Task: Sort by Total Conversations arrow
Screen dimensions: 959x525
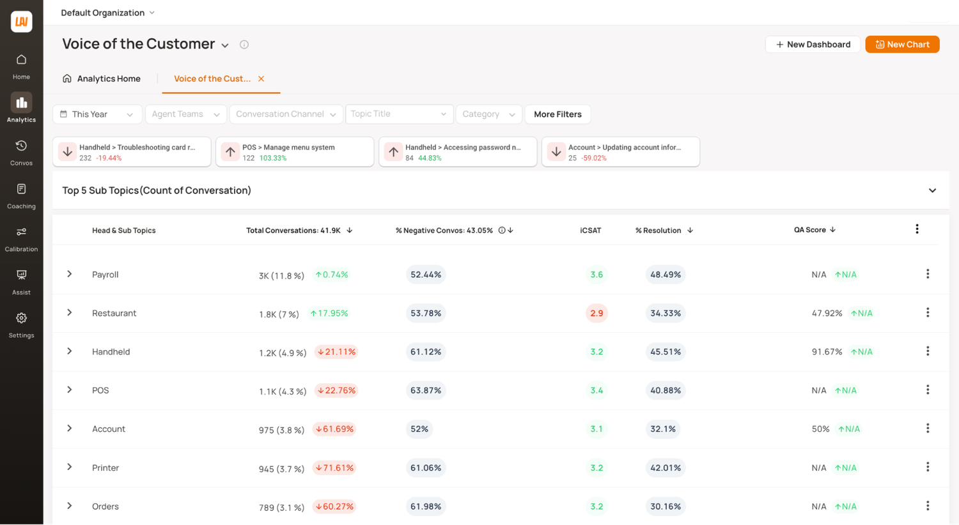Action: [x=350, y=231]
